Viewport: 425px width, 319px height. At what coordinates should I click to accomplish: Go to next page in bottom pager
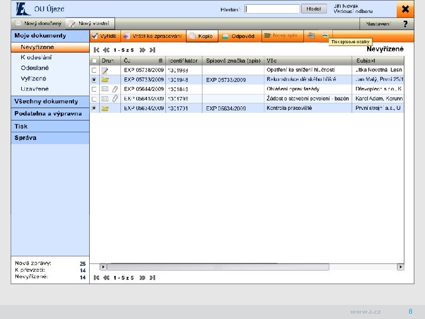(x=142, y=278)
